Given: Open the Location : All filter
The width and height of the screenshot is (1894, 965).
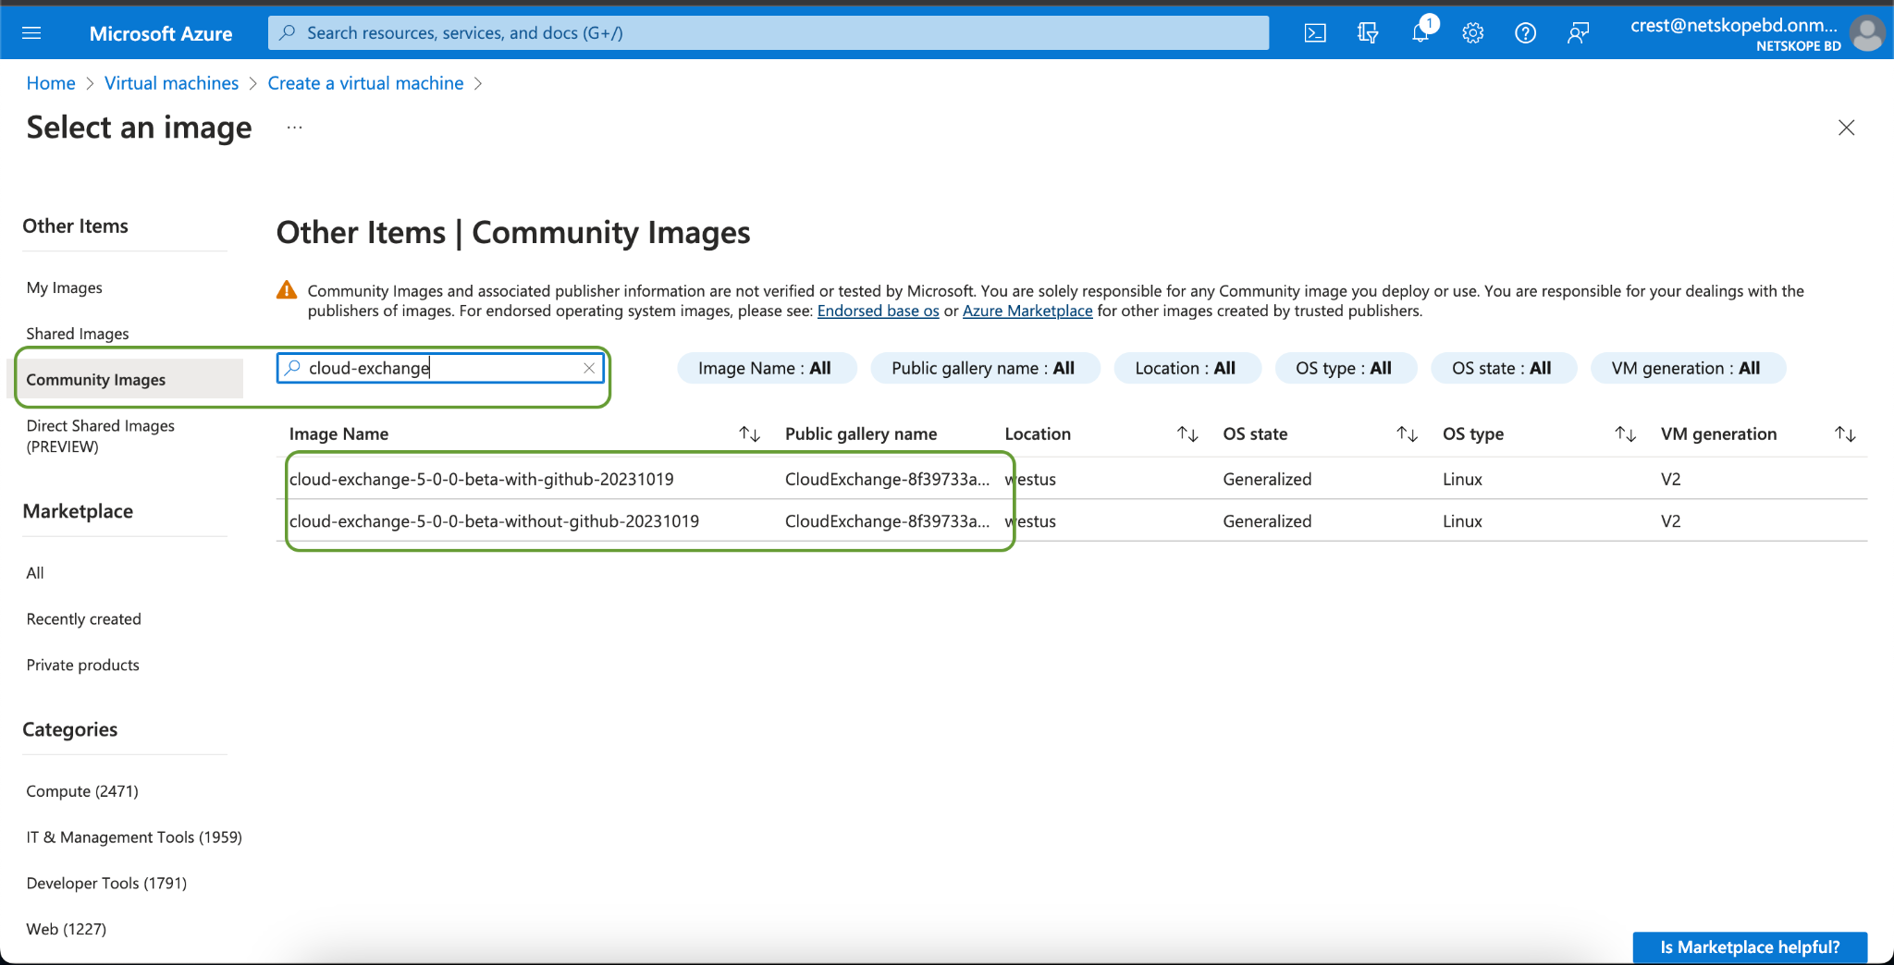Looking at the screenshot, I should coord(1187,368).
